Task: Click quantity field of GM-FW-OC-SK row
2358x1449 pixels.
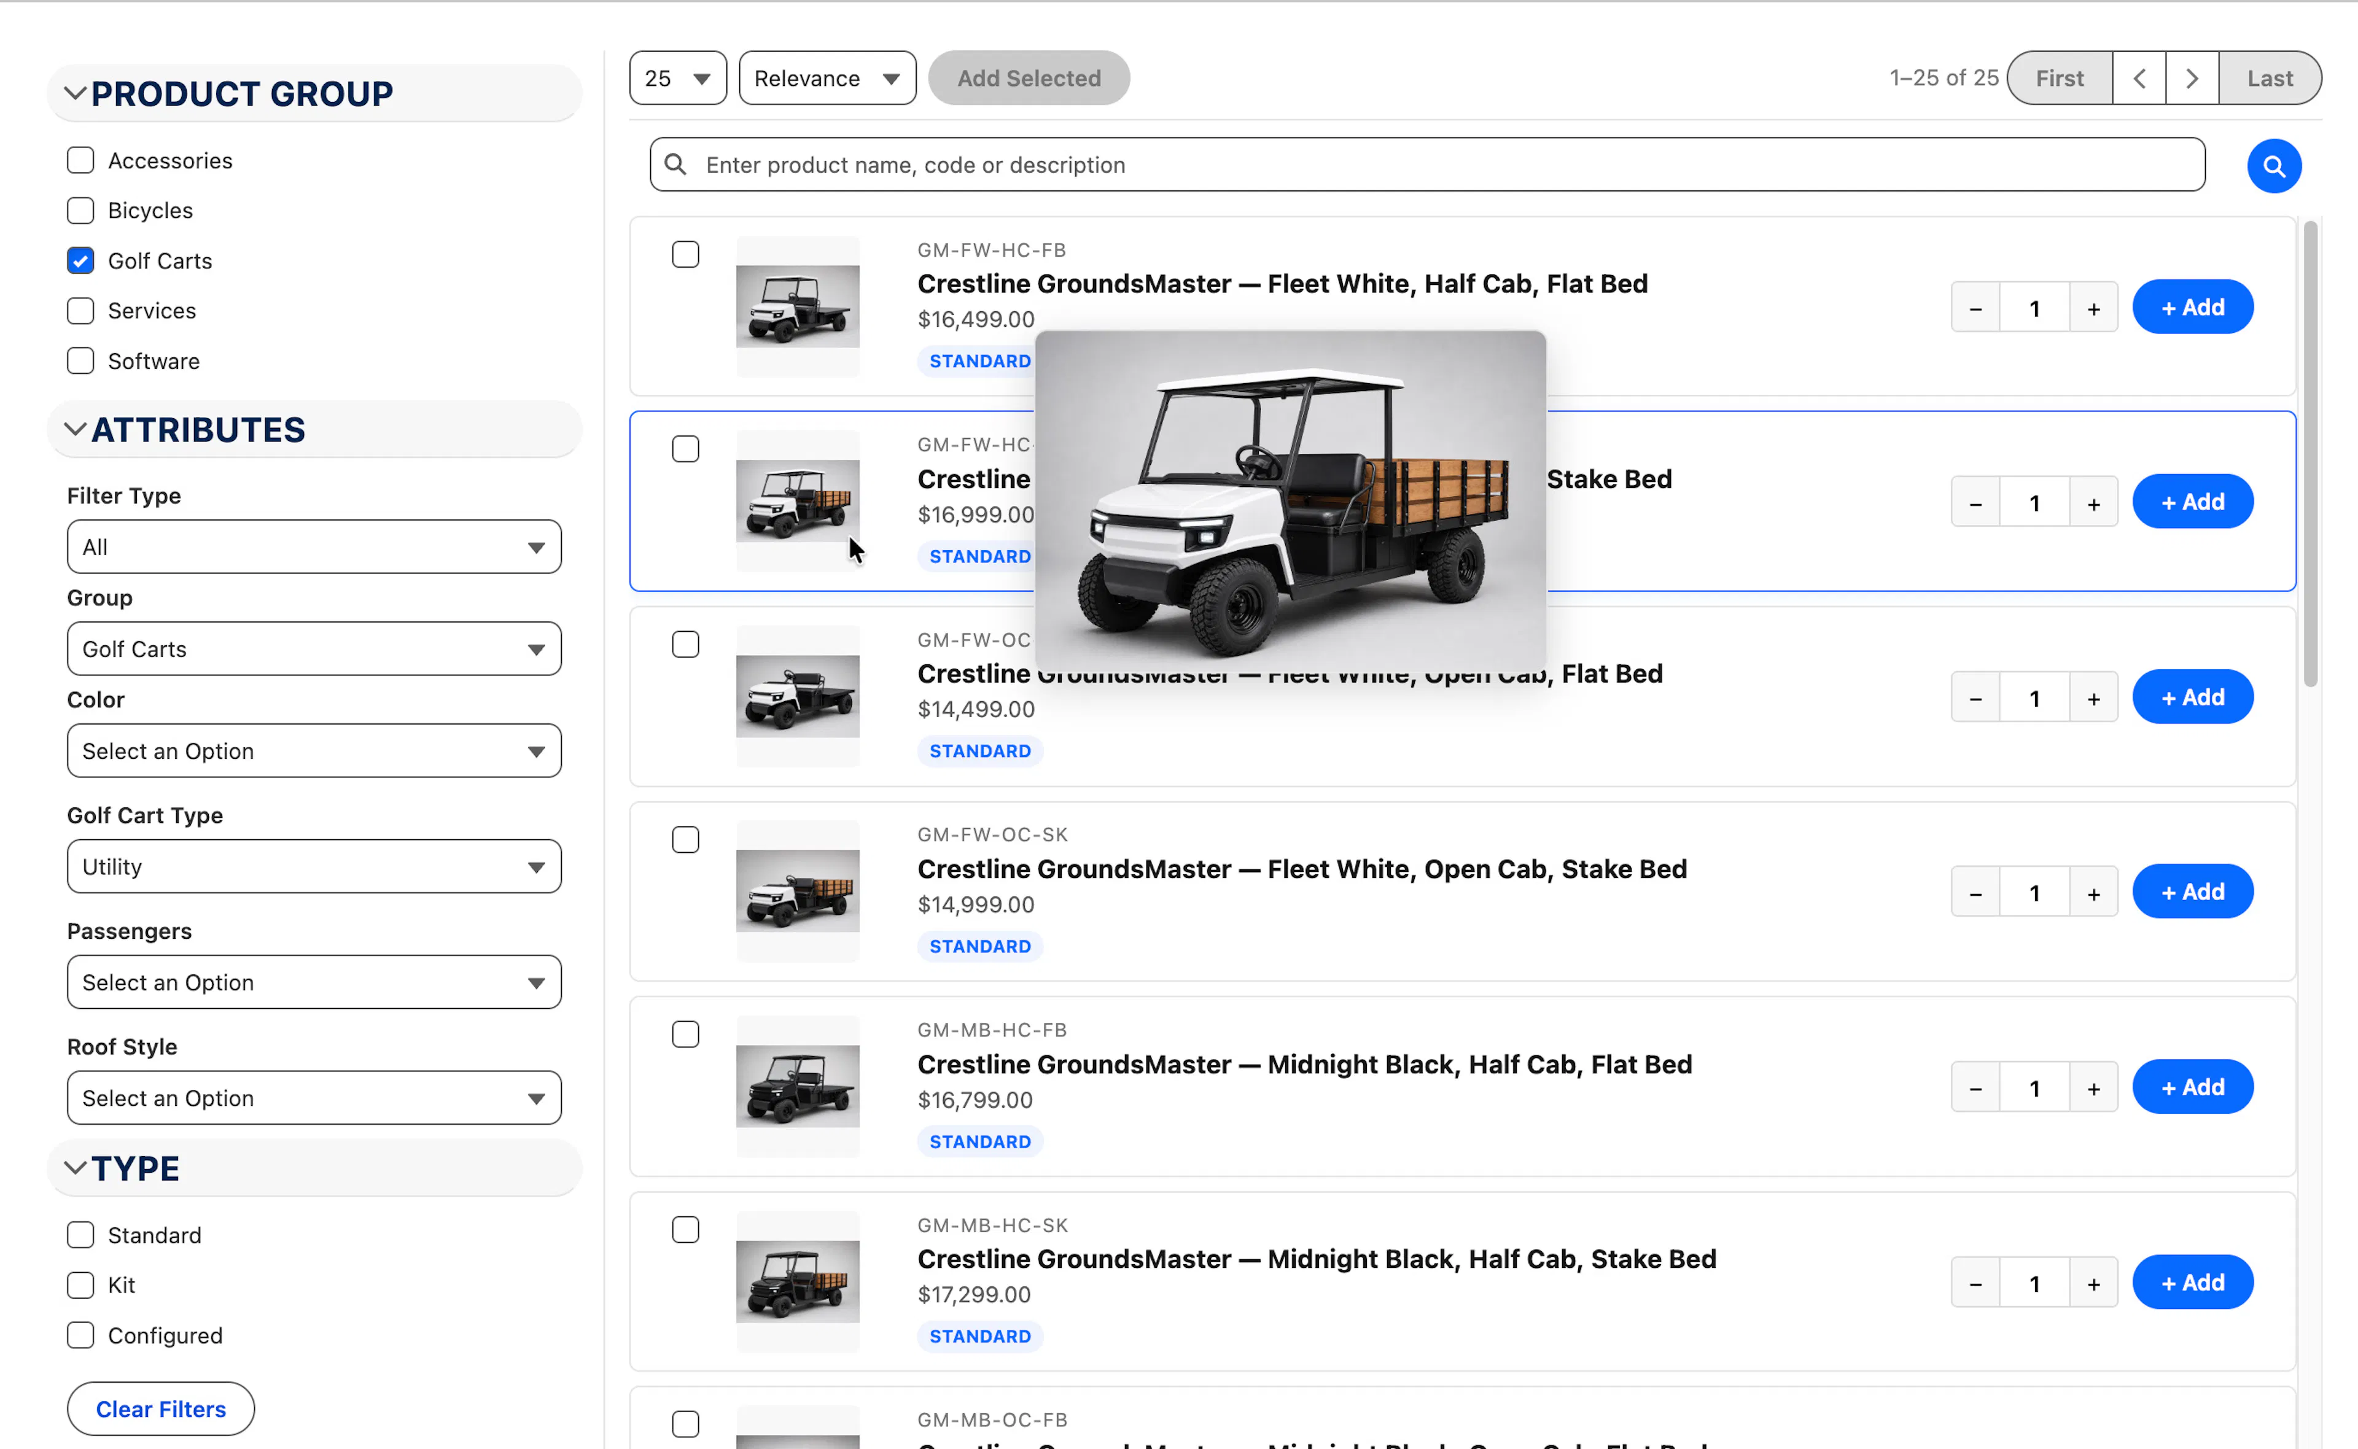Action: [x=2034, y=893]
